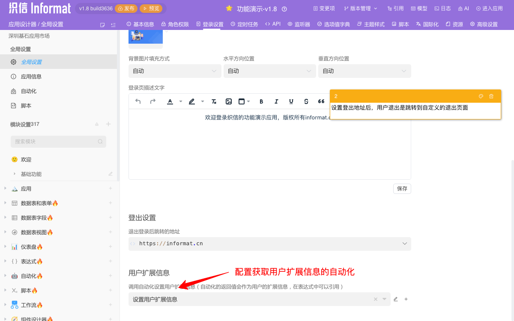
Task: Apply strikethrough from the editor toolbar
Action: 306,101
